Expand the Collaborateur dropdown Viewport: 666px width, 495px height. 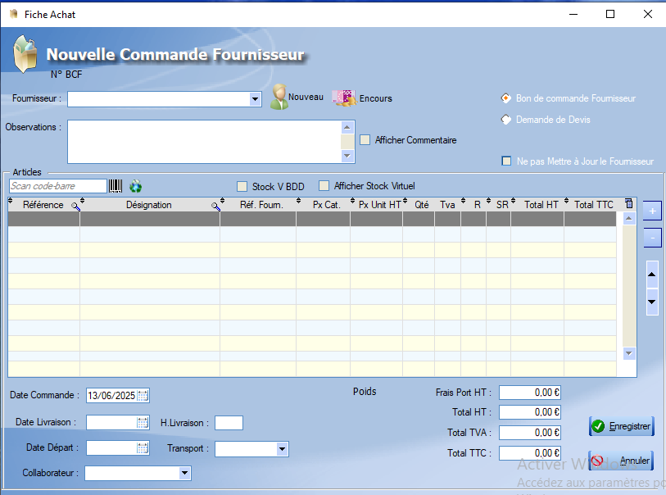pos(184,473)
